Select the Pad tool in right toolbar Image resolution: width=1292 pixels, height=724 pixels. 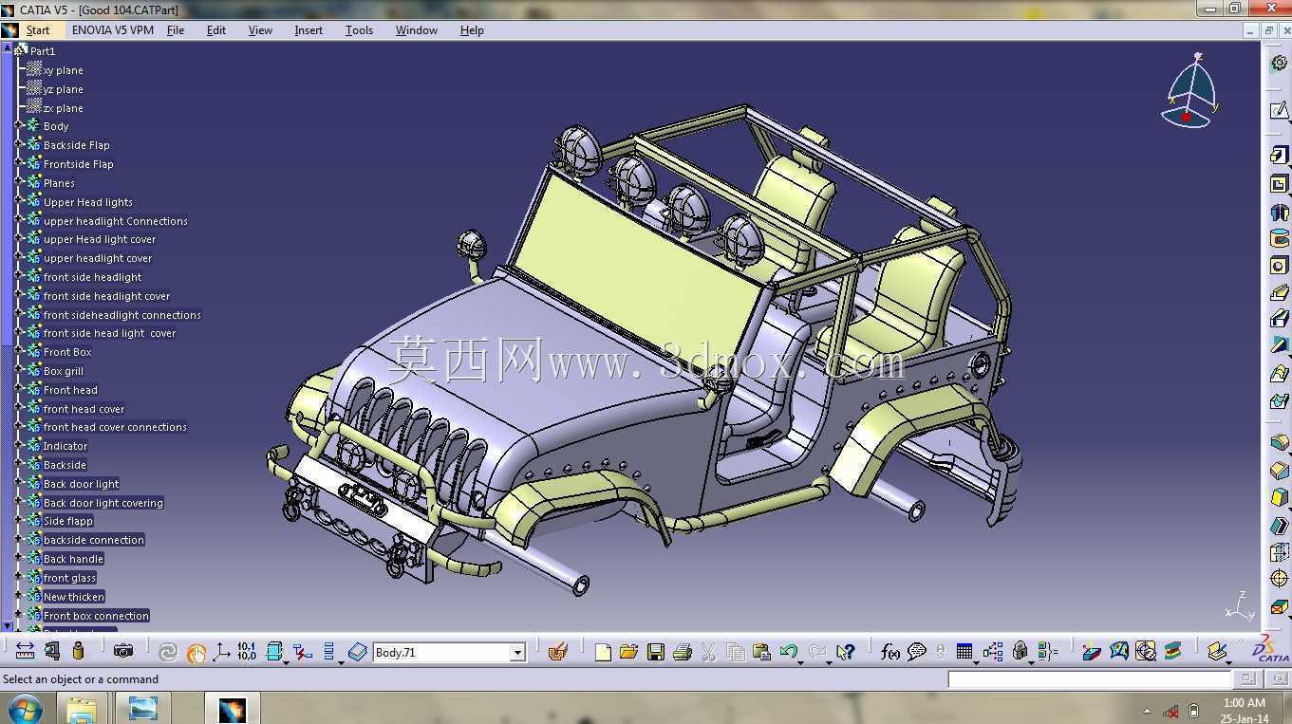point(1279,156)
